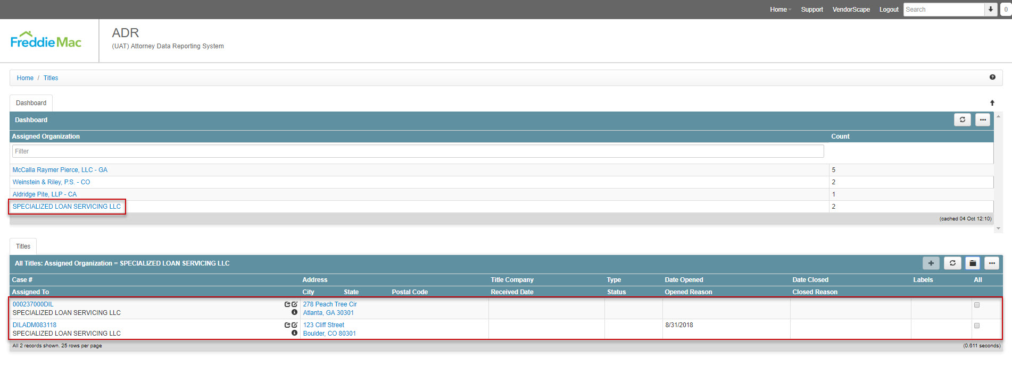The width and height of the screenshot is (1012, 367).
Task: Tick the checkbox for case DILADM083118
Action: [977, 326]
